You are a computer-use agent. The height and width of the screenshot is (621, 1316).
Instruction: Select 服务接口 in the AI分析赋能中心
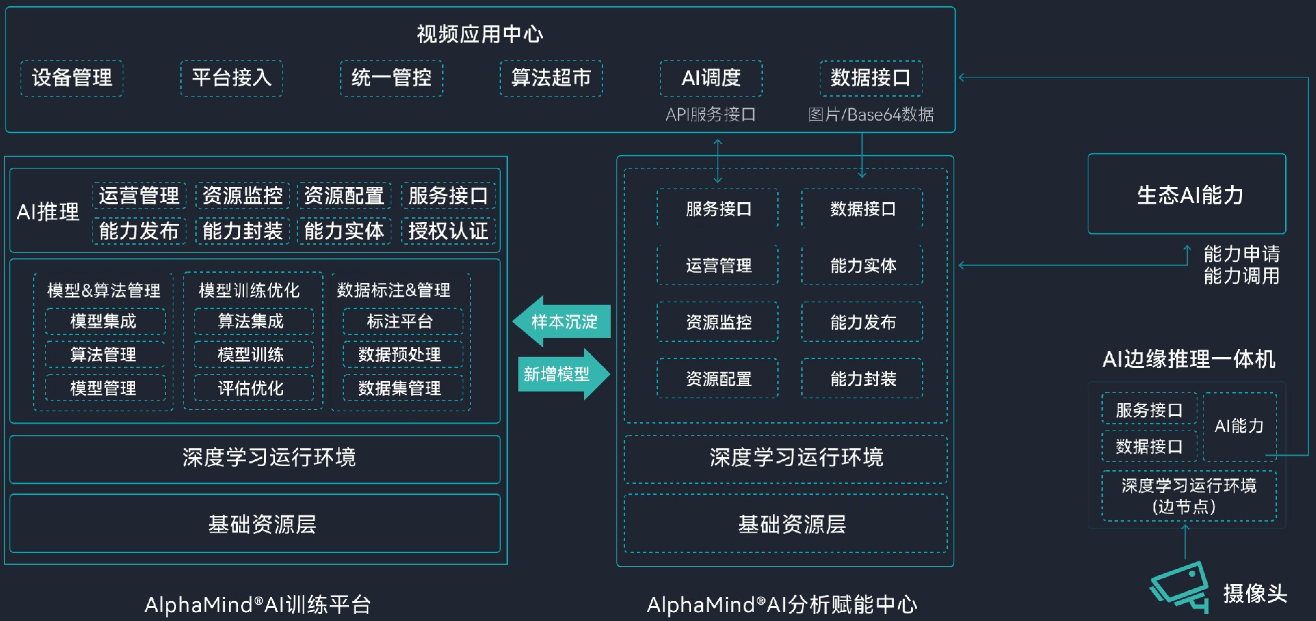(718, 208)
